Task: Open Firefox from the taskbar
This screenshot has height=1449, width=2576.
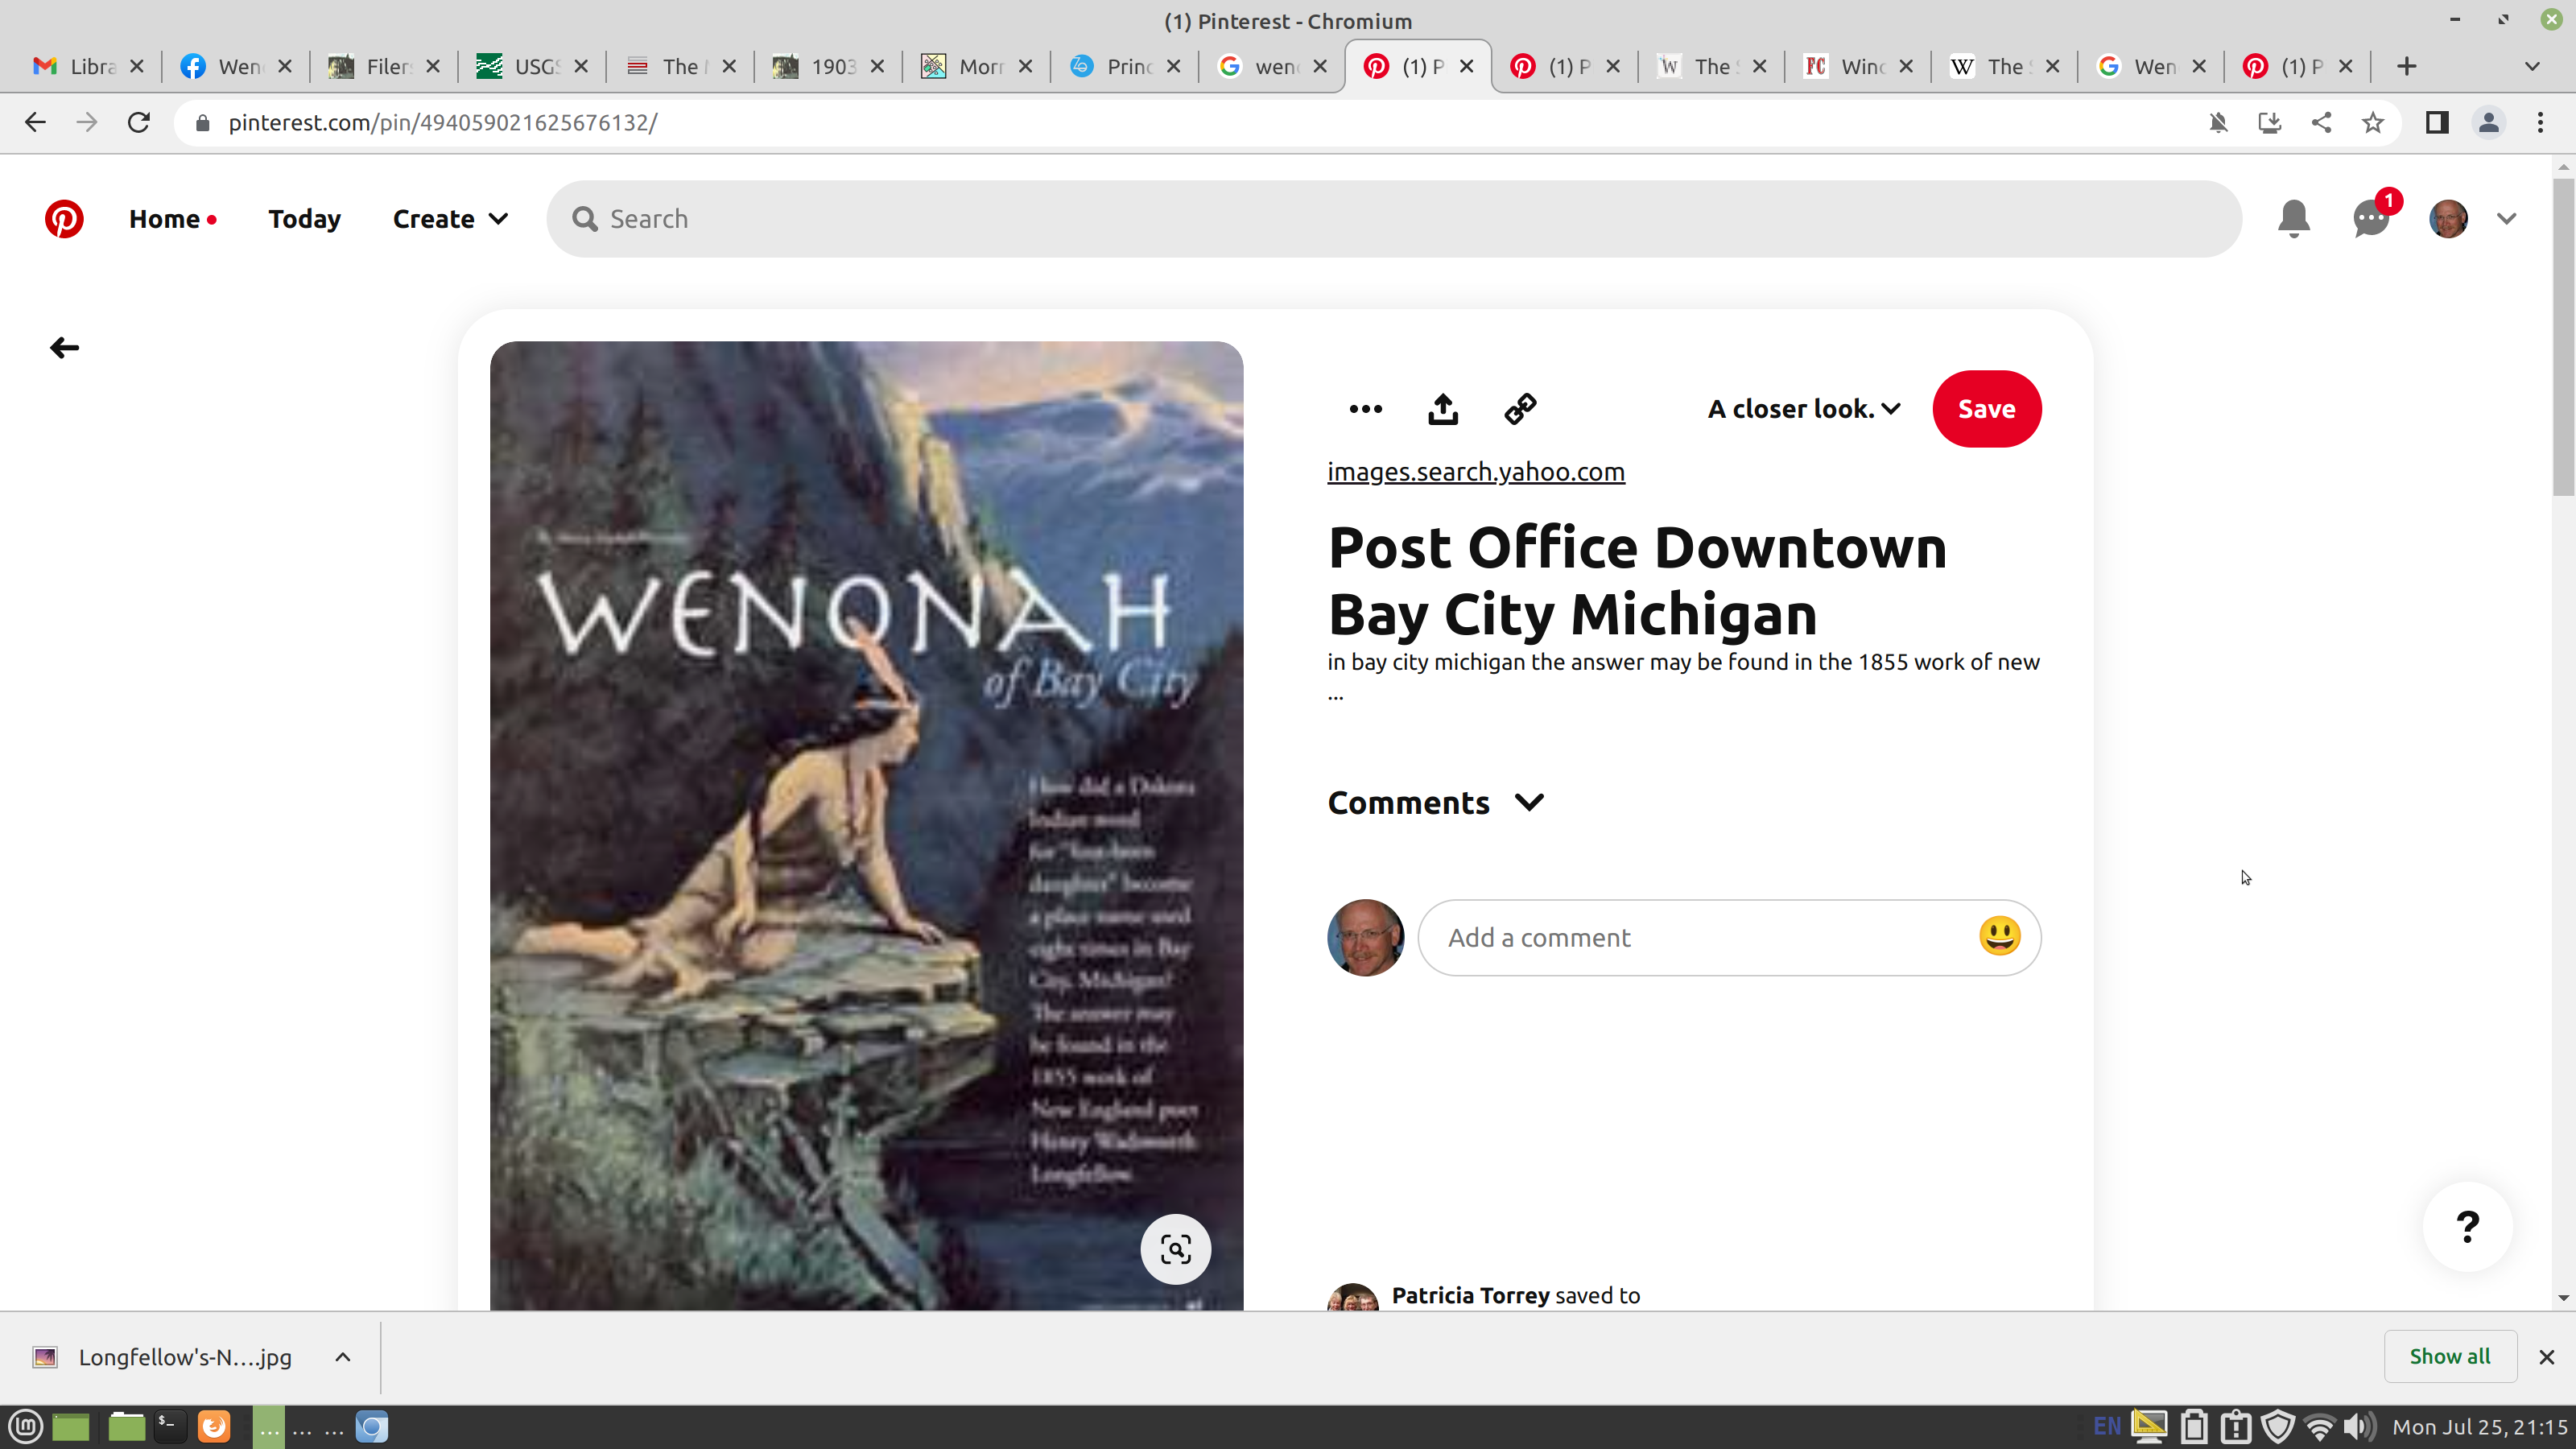Action: point(213,1426)
